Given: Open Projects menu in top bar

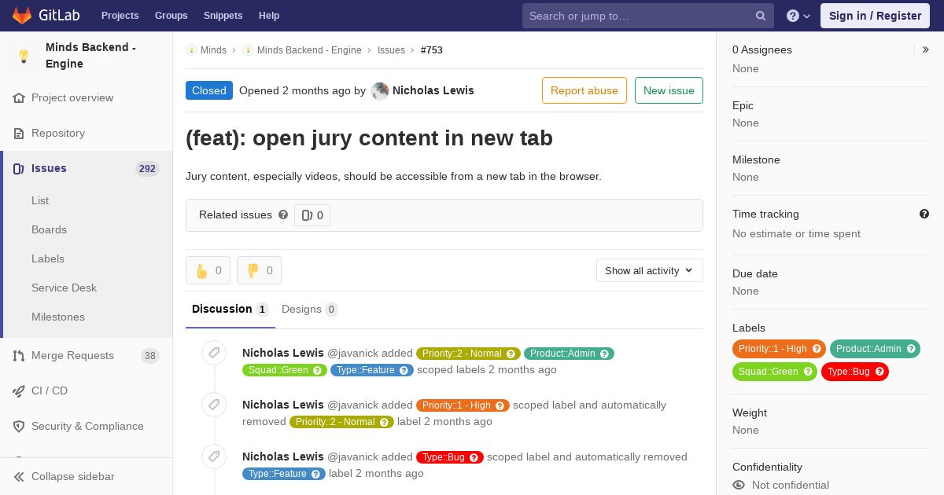Looking at the screenshot, I should tap(120, 16).
